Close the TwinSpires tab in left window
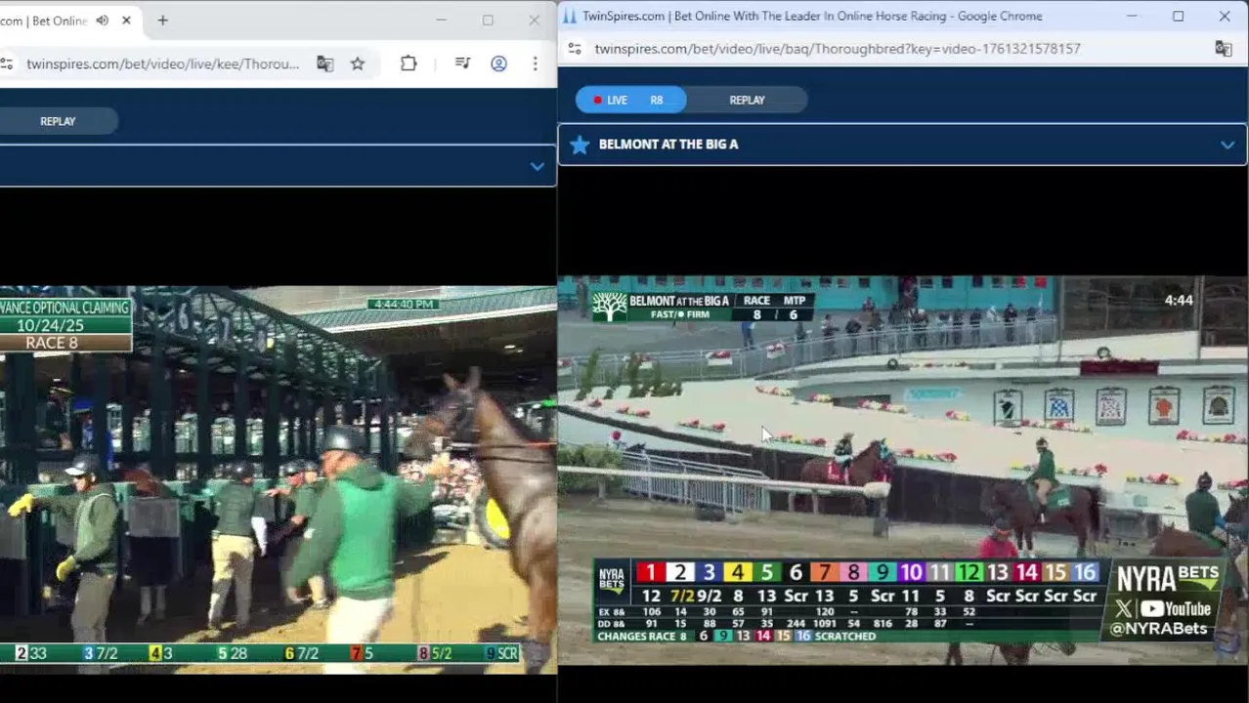The width and height of the screenshot is (1249, 703). 126,21
